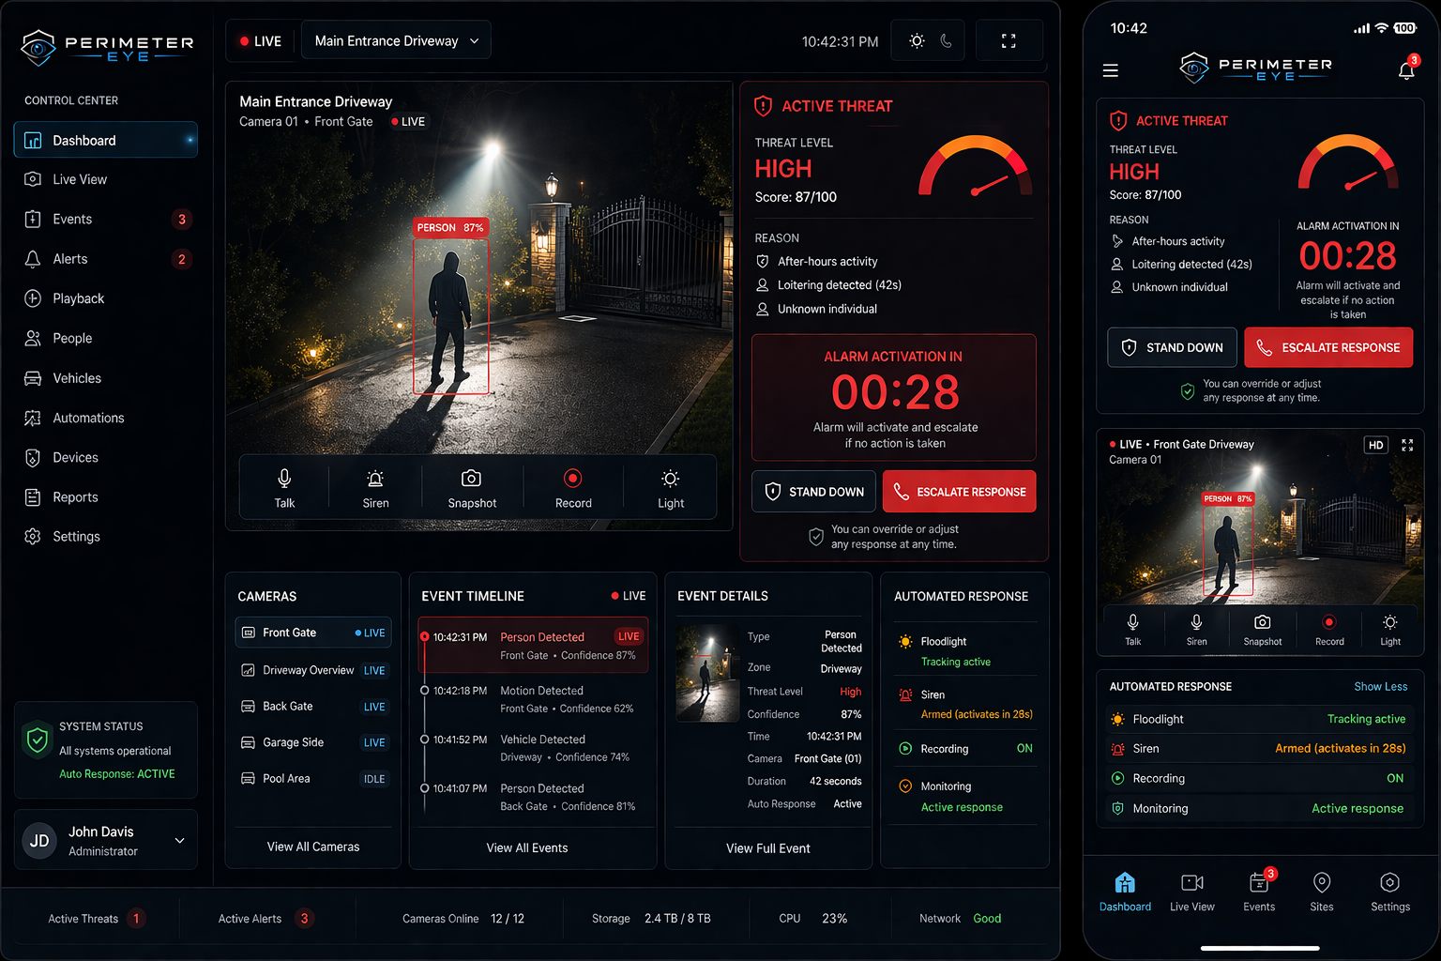The image size is (1441, 961).
Task: Activate the Talk microphone for Main Entrance Driveway
Action: click(284, 488)
